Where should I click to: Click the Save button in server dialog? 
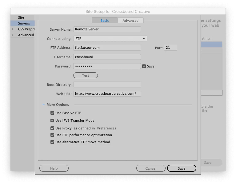182,168
